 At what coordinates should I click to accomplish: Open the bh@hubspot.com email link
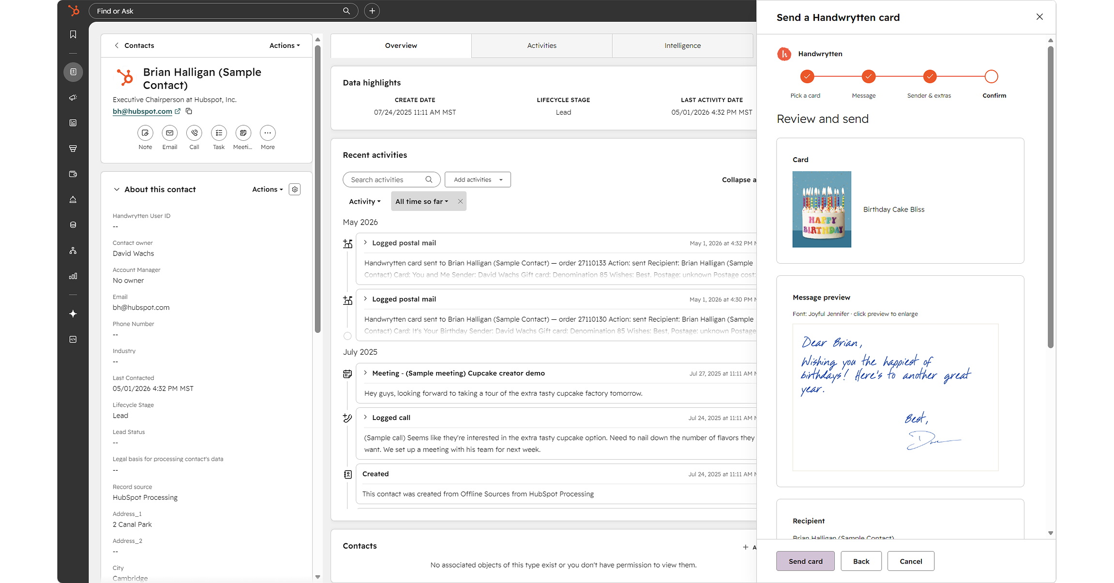(x=142, y=111)
